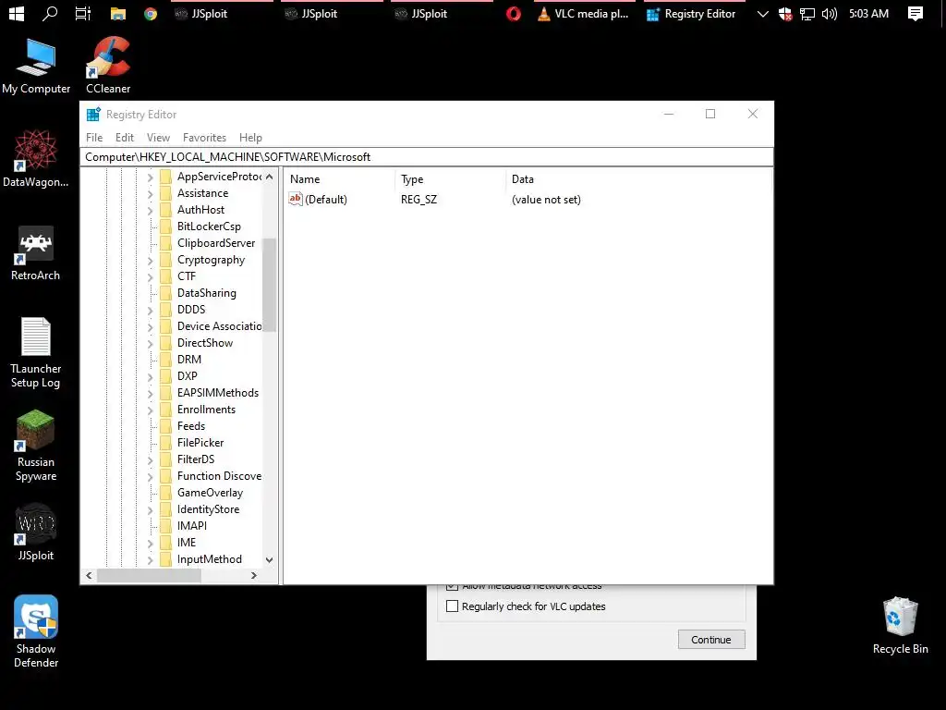Select the FilePicker key
946x710 pixels.
pyautogui.click(x=200, y=443)
